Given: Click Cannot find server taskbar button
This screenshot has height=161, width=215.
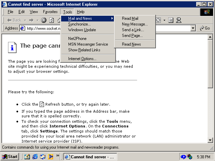Looking at the screenshot, I should click(x=90, y=157).
